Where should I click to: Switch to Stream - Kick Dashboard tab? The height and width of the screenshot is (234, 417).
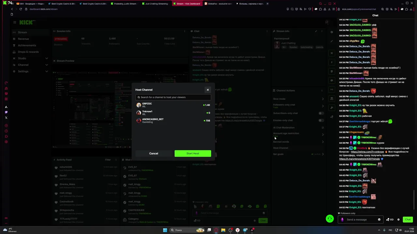pos(188,4)
